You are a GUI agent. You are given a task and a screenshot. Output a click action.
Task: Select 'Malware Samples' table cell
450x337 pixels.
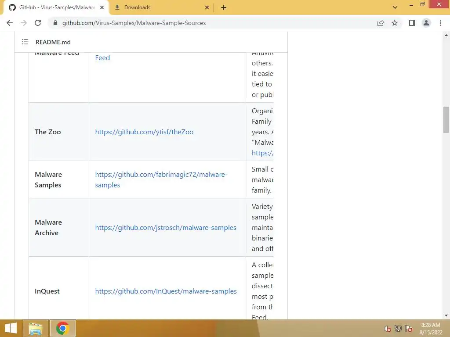[59, 179]
